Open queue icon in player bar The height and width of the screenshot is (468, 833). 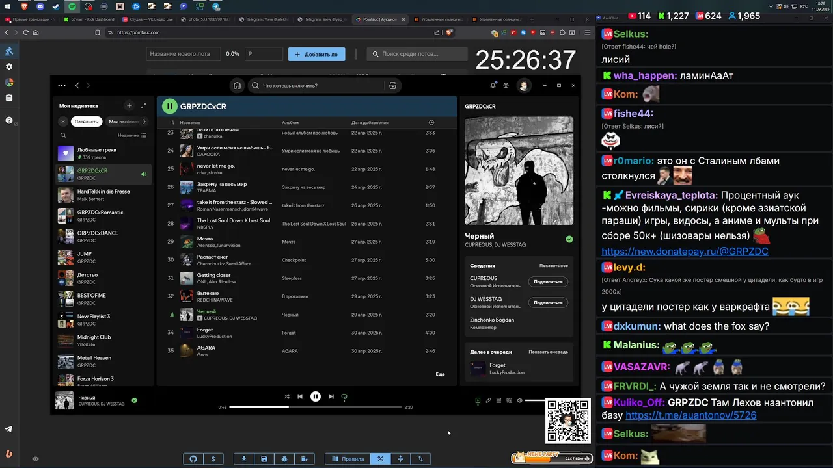(x=498, y=400)
